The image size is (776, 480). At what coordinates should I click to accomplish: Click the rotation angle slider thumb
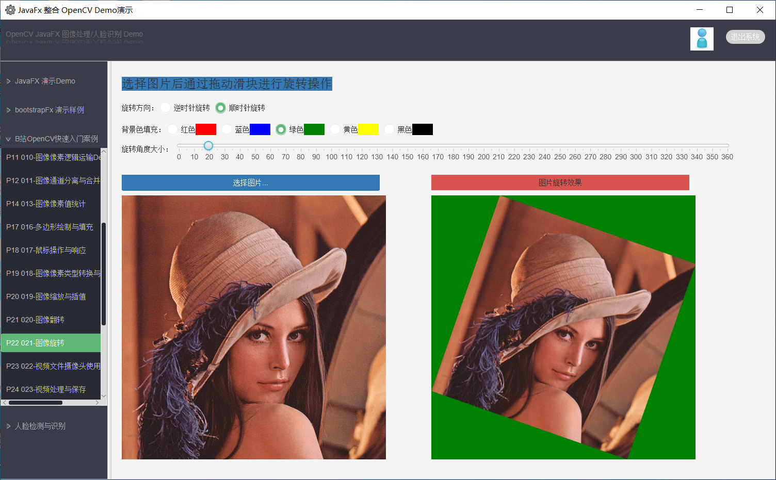point(208,145)
